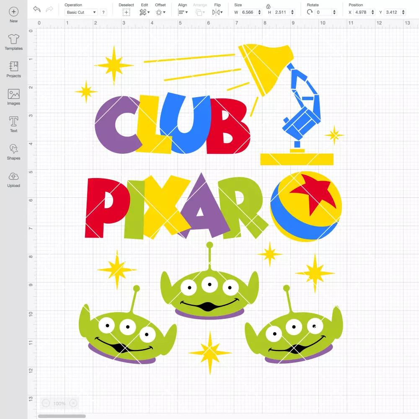Open the Images library
The image size is (419, 419).
(14, 97)
